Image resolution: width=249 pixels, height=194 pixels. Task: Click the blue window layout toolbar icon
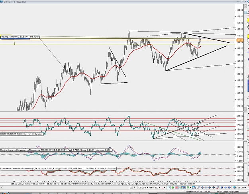pyautogui.click(x=184, y=188)
